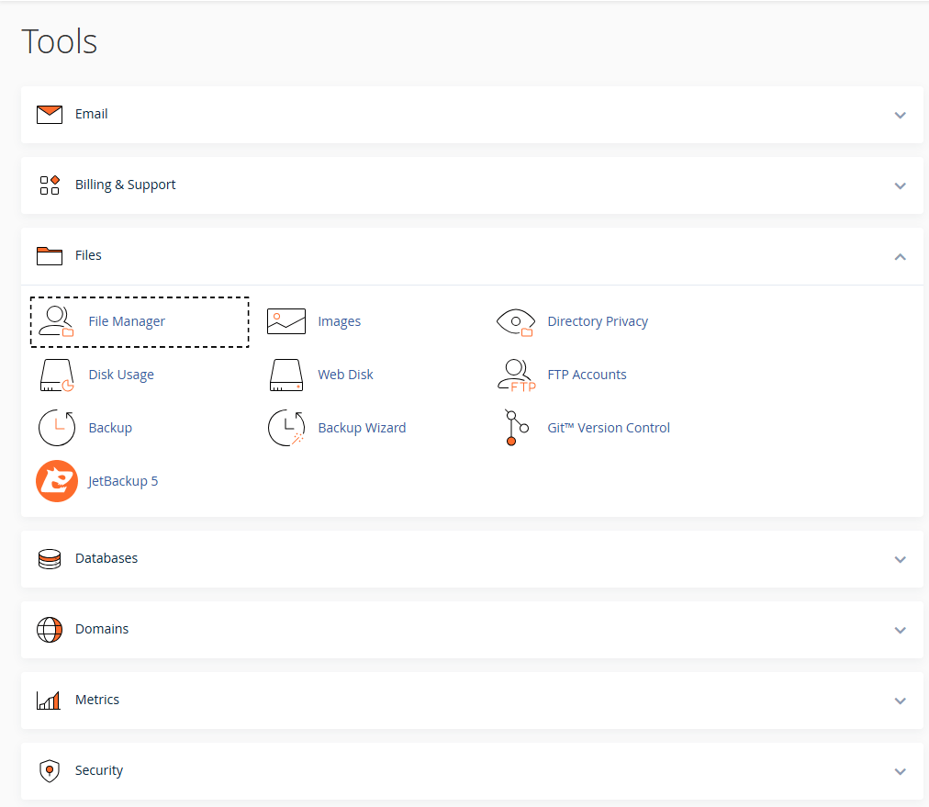Image resolution: width=929 pixels, height=807 pixels.
Task: Expand the Databases section chevron
Action: click(900, 559)
